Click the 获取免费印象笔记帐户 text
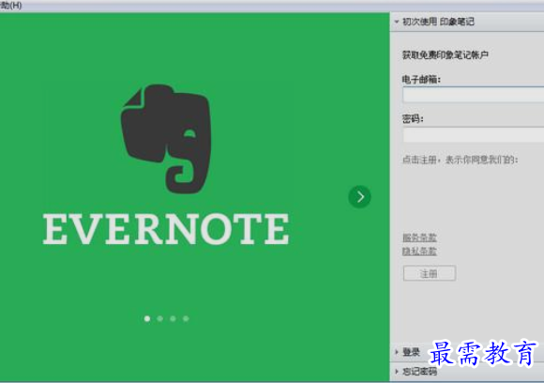The image size is (544, 383). click(x=446, y=54)
